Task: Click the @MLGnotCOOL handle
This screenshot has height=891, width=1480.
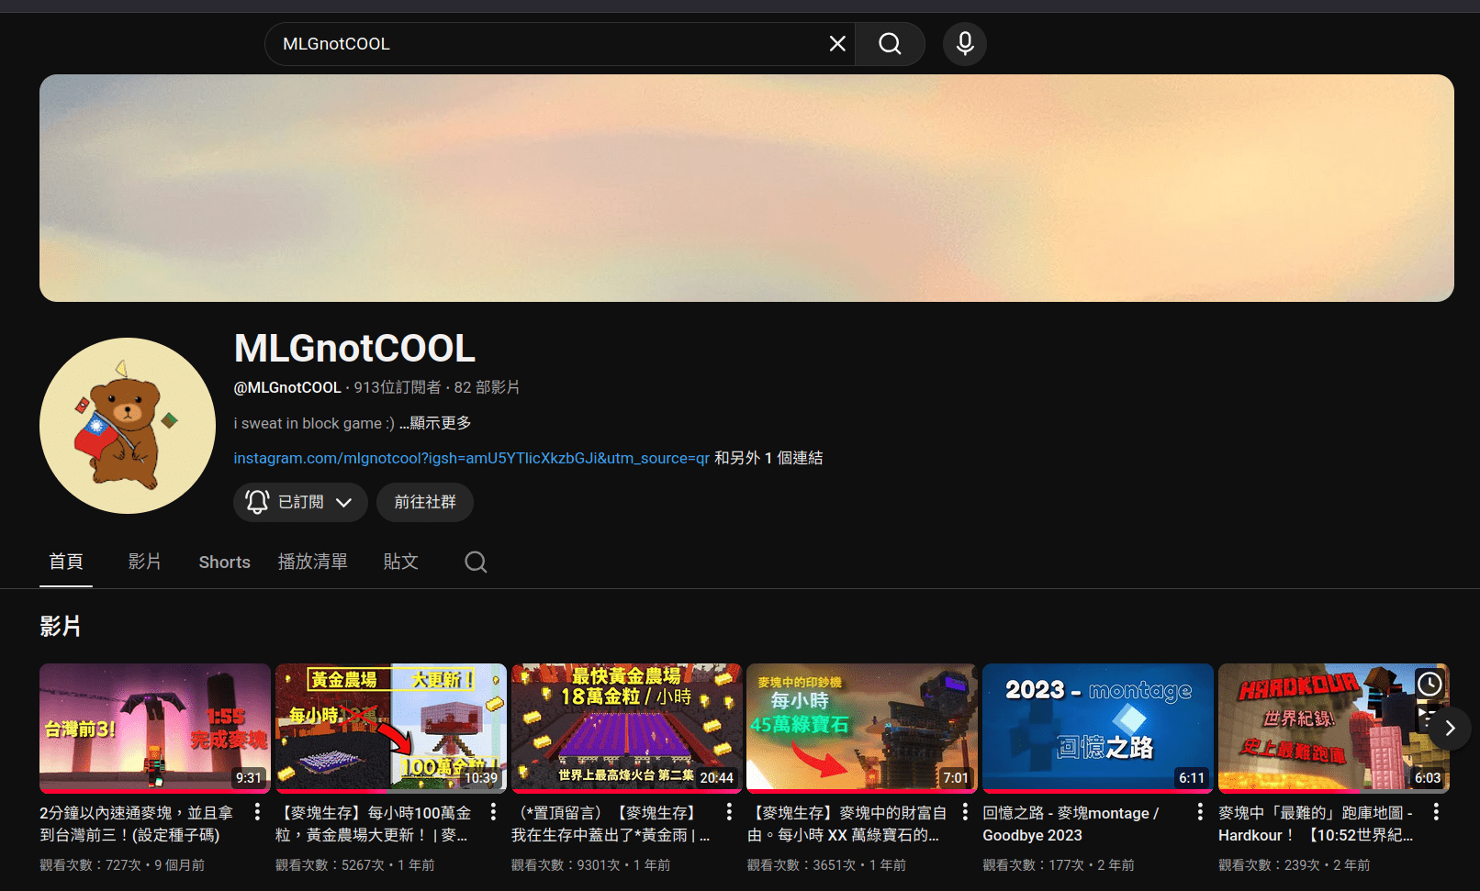Action: coord(287,387)
